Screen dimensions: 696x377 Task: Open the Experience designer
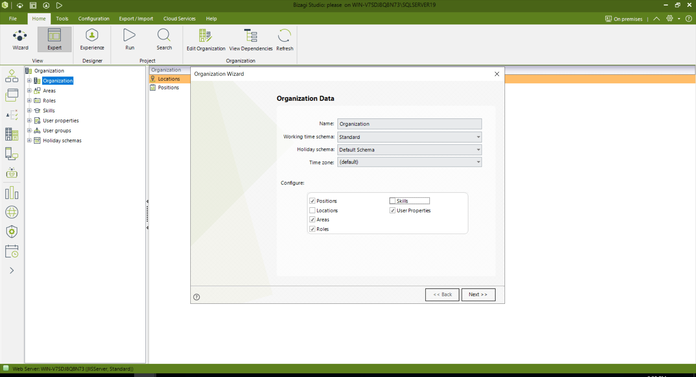[92, 40]
